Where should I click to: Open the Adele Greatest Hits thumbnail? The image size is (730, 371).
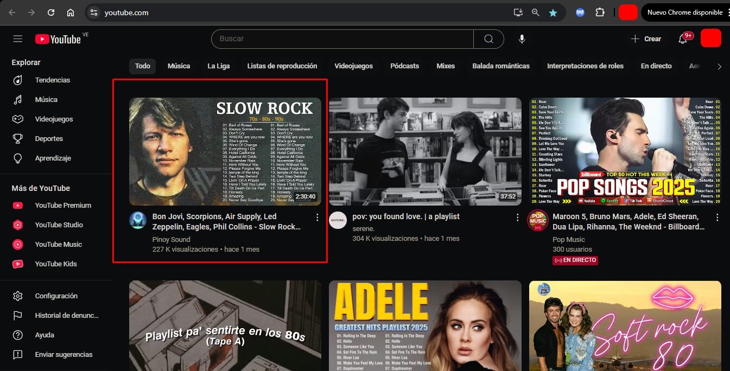pos(425,326)
